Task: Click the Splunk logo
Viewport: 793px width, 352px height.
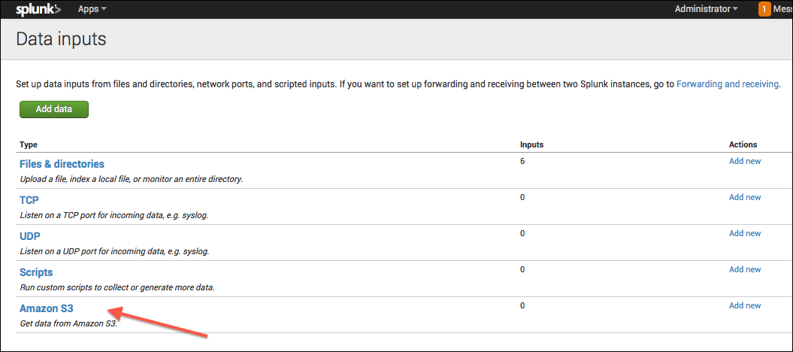Action: pos(38,9)
